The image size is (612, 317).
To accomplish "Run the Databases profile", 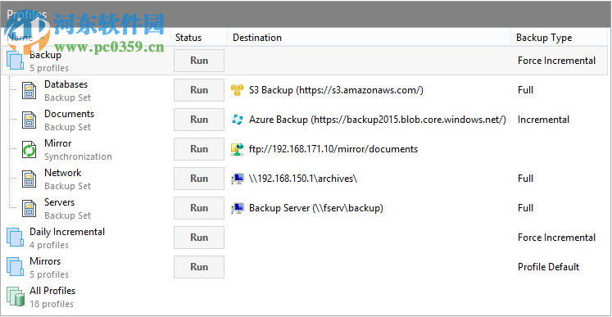I will point(199,90).
